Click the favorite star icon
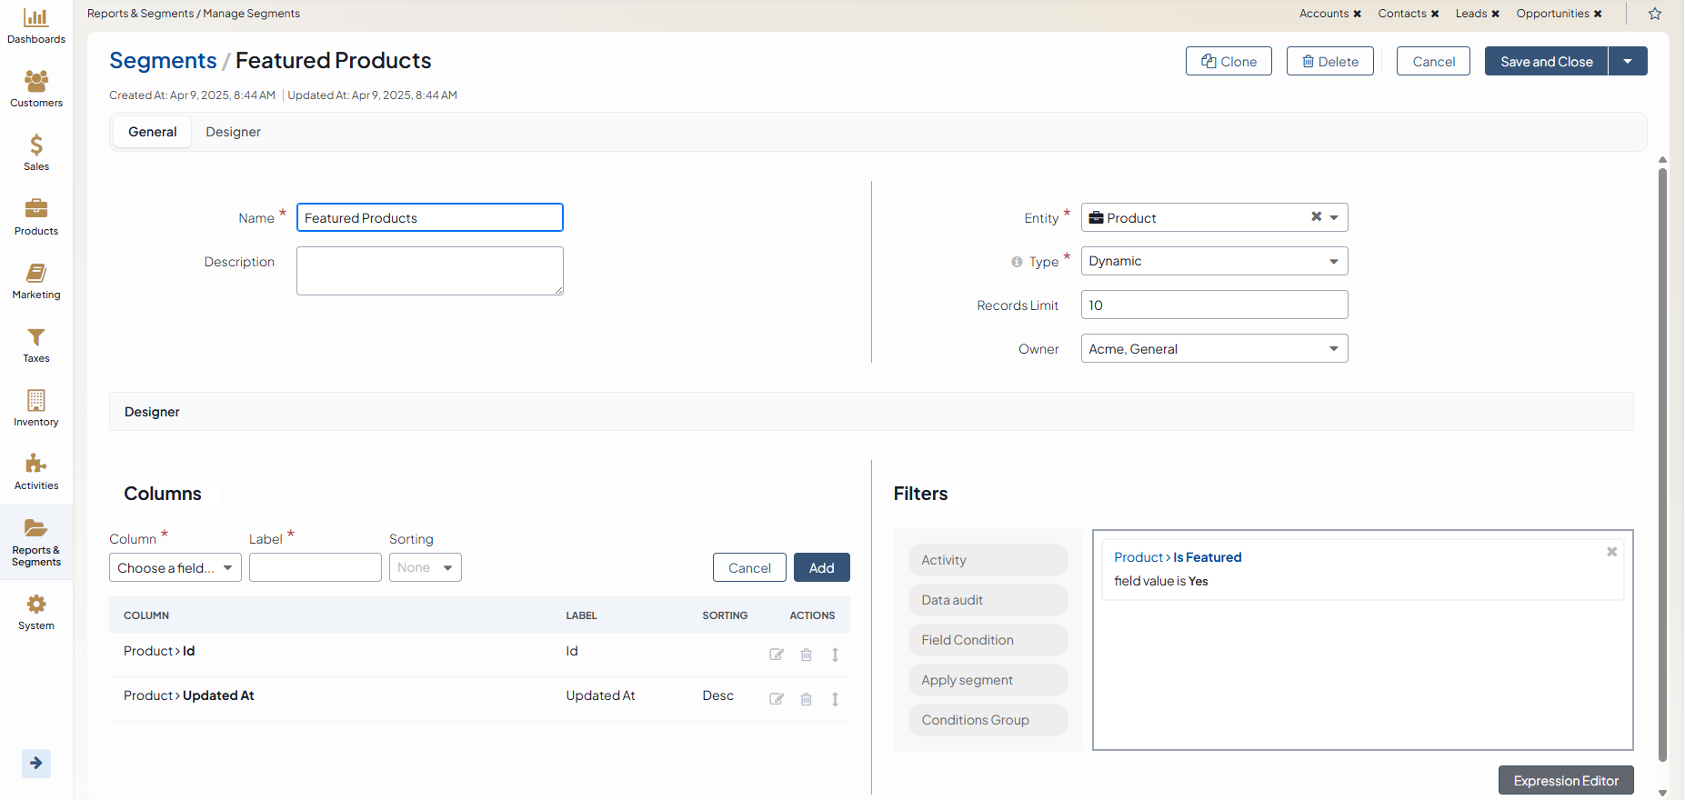 click(x=1655, y=14)
